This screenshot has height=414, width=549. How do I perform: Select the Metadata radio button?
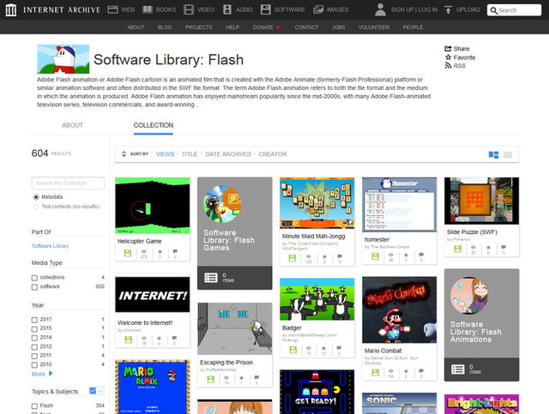click(35, 196)
